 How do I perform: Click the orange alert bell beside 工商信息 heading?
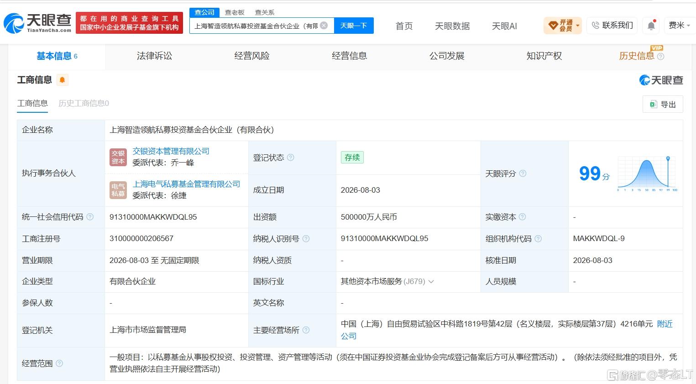(x=63, y=80)
